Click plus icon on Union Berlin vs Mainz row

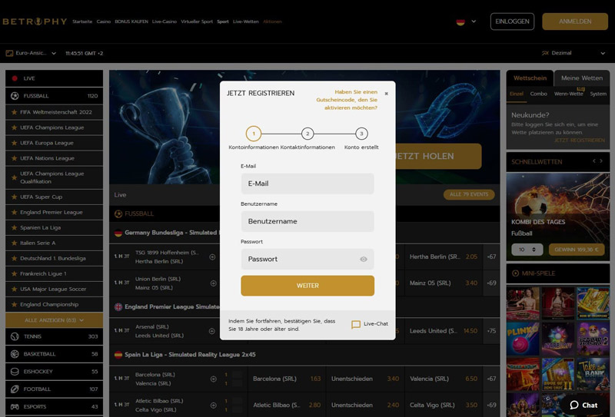click(x=214, y=283)
